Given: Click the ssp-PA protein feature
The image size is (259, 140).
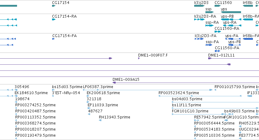Looking at the screenshot, I should coord(209,45).
